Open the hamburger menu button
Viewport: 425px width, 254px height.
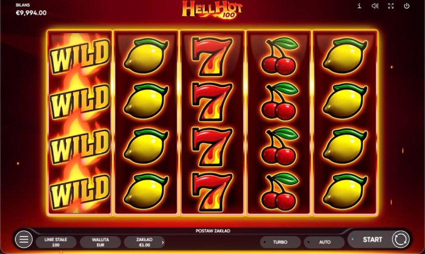24,239
